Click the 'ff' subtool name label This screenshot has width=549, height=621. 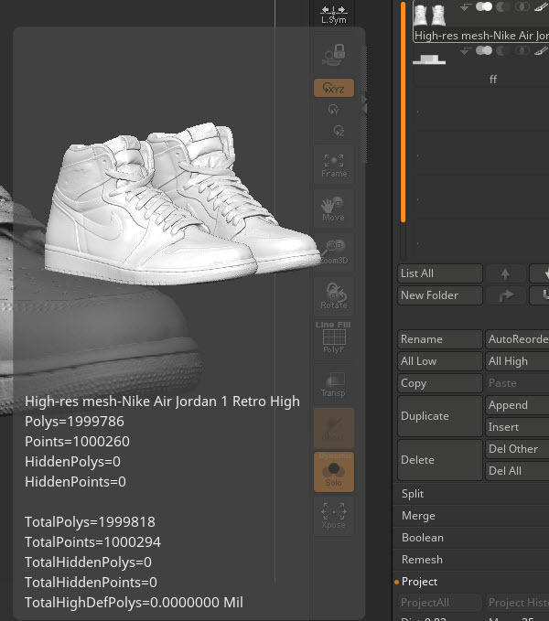point(493,80)
